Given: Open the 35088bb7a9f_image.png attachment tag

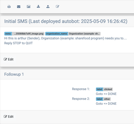Looking at the screenshot, I should click(x=28, y=34).
